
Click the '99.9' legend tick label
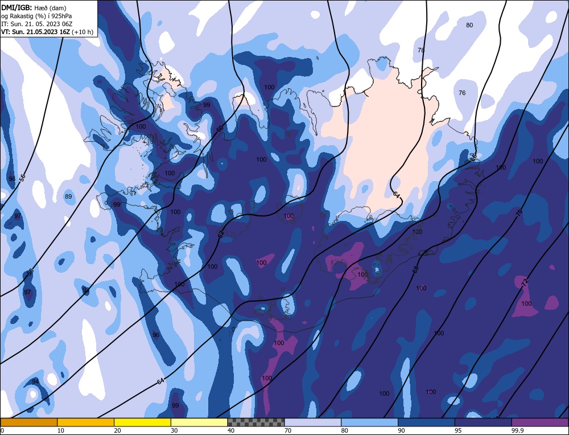517,430
